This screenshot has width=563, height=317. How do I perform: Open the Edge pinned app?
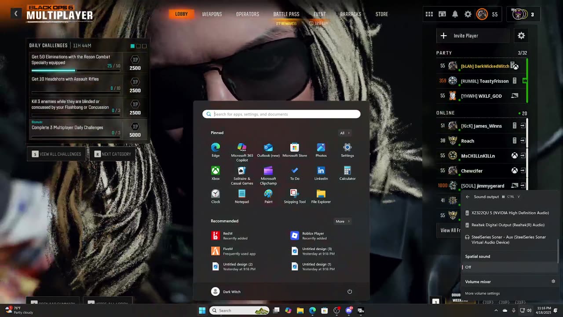click(216, 150)
